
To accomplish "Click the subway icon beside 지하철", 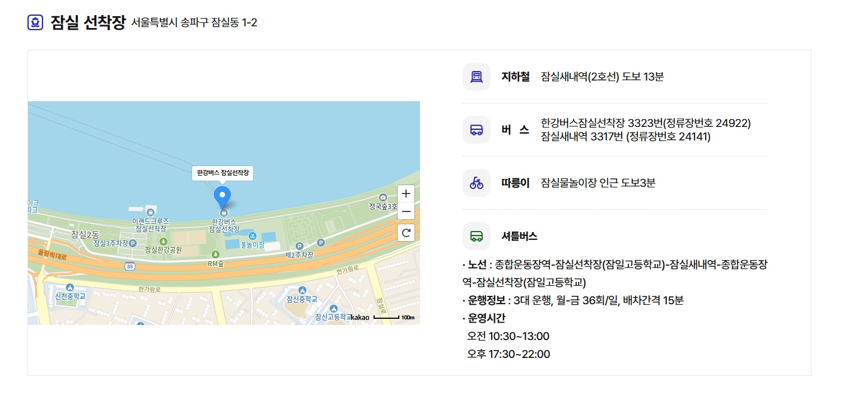I will pyautogui.click(x=476, y=77).
